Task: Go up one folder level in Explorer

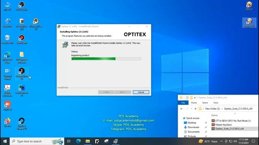Action: coord(195,109)
